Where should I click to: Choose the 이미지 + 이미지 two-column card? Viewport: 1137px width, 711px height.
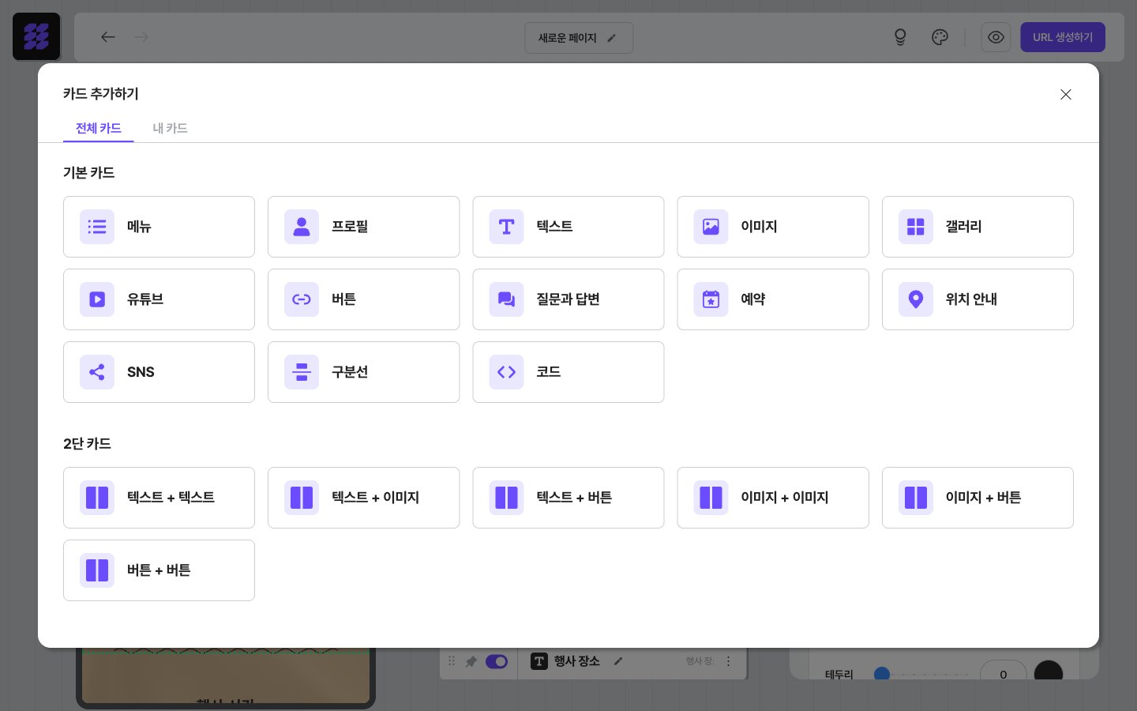[x=773, y=498]
